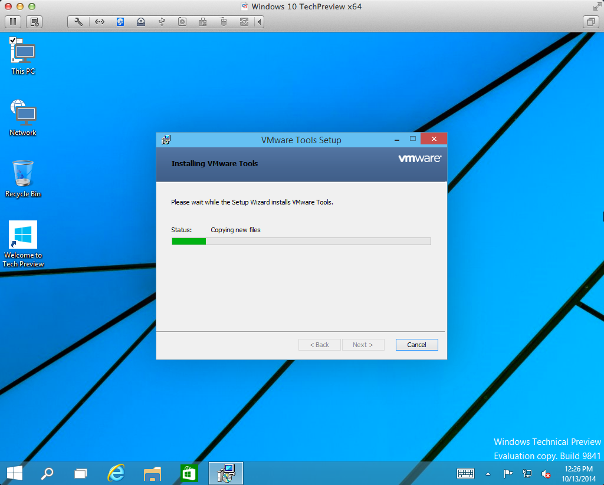Click the VMware Tools installer taskbar item
This screenshot has width=604, height=485.
[x=226, y=473]
